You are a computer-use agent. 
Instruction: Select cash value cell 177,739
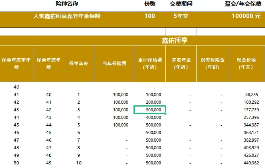point(251,110)
